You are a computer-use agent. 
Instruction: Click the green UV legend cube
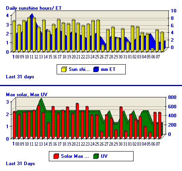96,156
